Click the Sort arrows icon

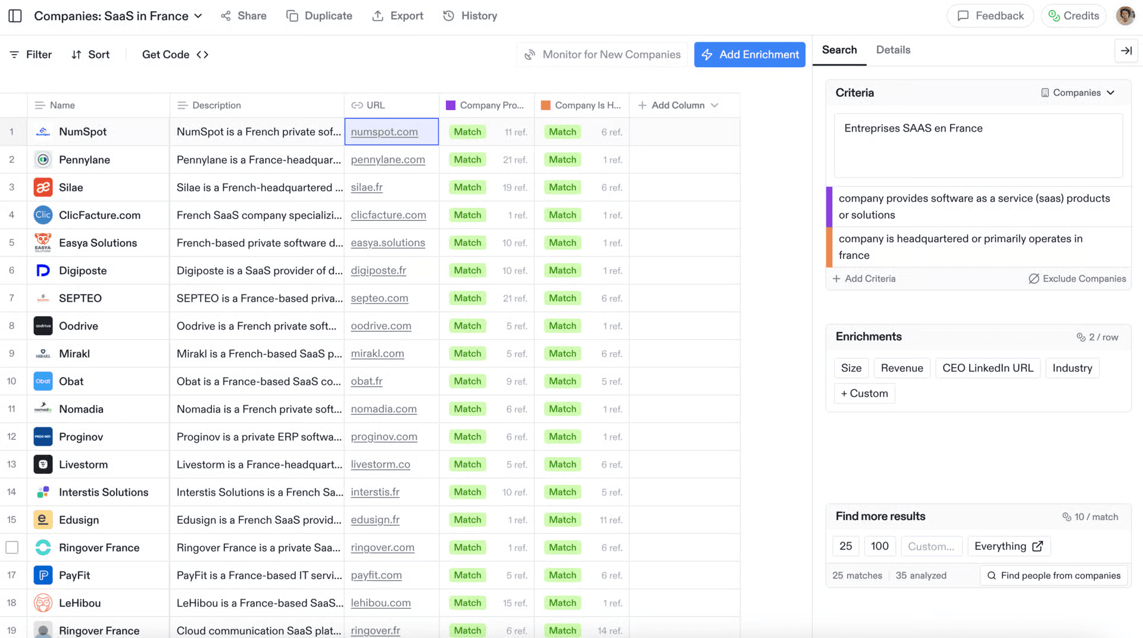click(76, 55)
